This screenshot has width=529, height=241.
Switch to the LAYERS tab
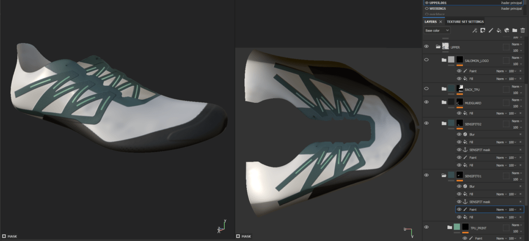pyautogui.click(x=430, y=22)
